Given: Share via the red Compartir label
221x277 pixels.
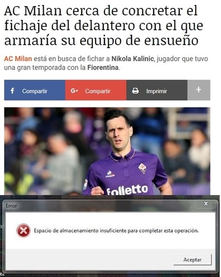Looking at the screenshot, I should coord(98,91).
